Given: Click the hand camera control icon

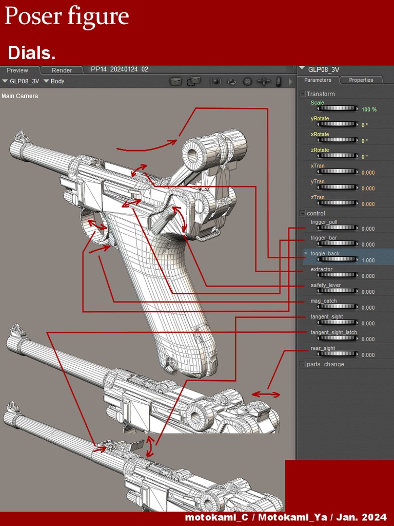Looking at the screenshot, I should pyautogui.click(x=278, y=81).
